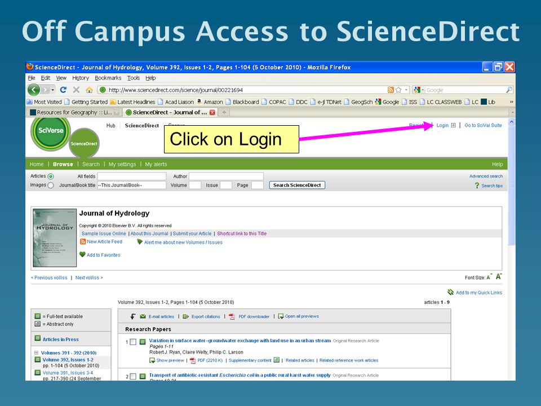Open My settings in green navigation bar

(x=122, y=164)
